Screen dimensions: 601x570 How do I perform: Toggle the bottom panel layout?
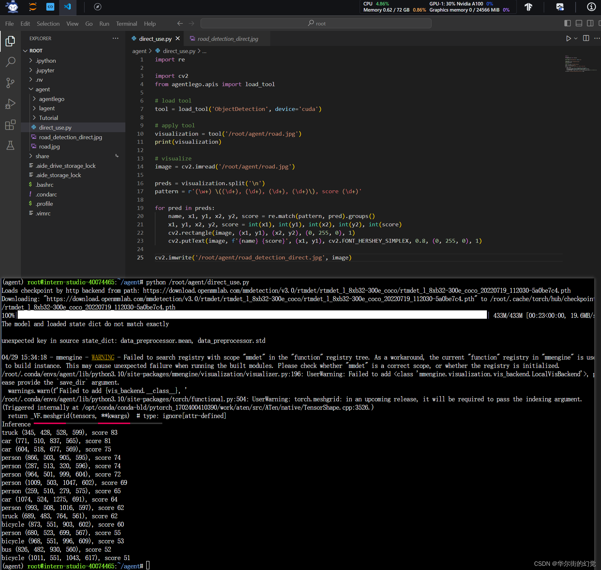579,23
